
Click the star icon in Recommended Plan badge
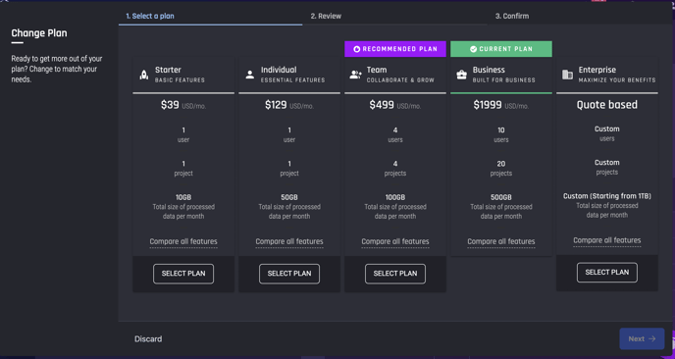pos(356,49)
